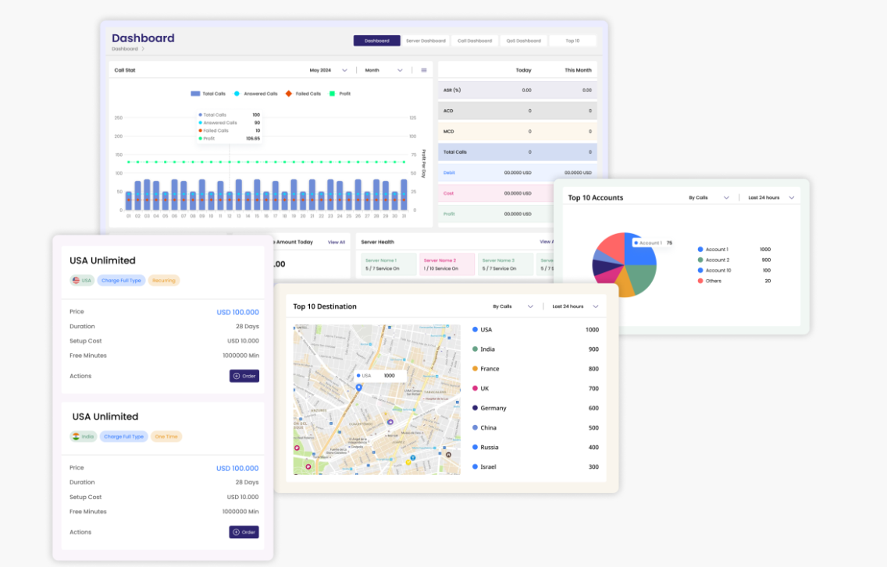This screenshot has width=887, height=567.
Task: Toggle the Failed Calls legend series
Action: point(303,94)
